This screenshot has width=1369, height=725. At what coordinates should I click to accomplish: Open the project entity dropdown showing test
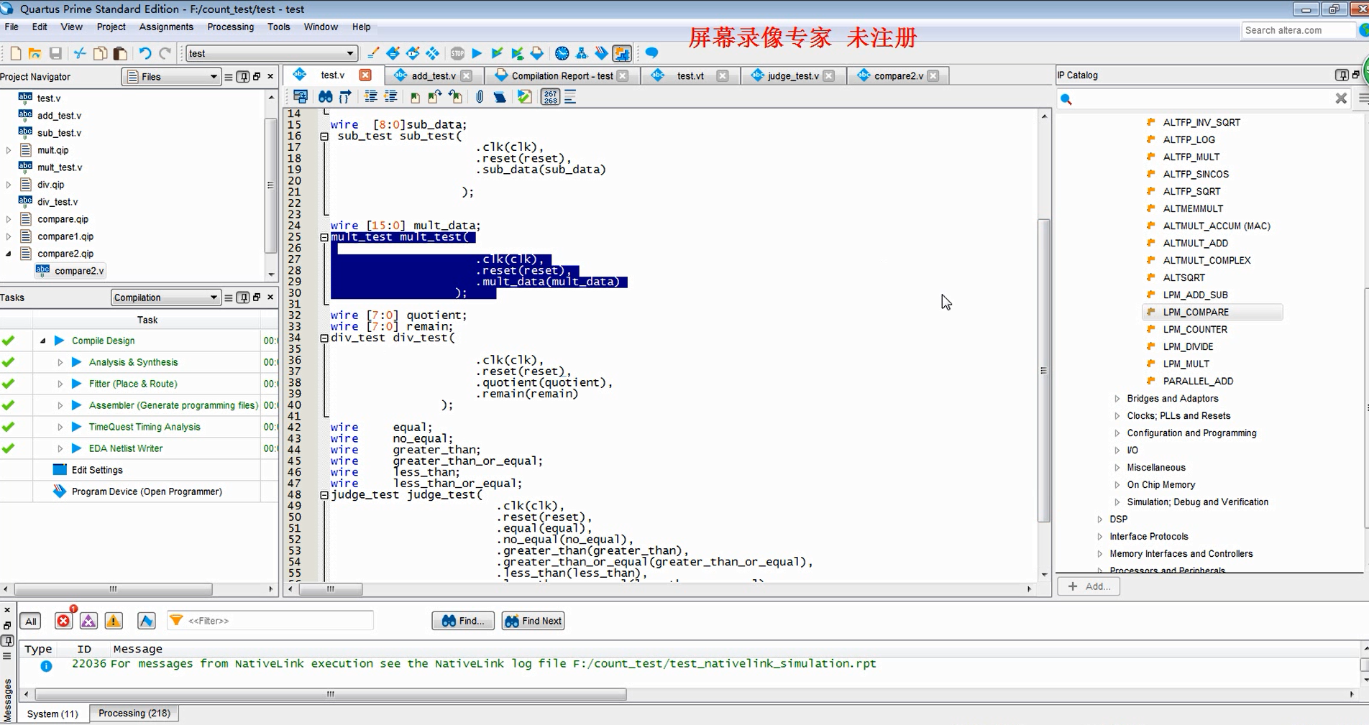coord(272,53)
